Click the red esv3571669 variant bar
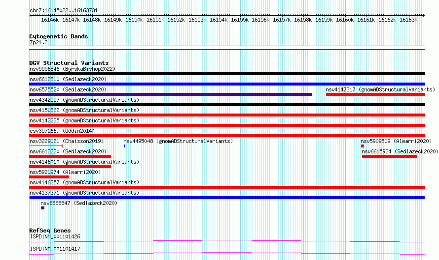Screen dimensions: 439x260 227,136
